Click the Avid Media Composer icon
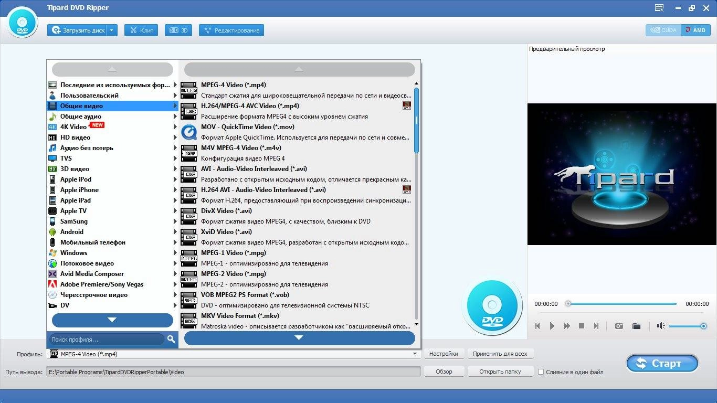The width and height of the screenshot is (717, 403). (52, 274)
